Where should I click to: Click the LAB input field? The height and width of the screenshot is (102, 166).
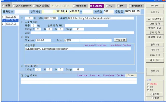[82, 33]
